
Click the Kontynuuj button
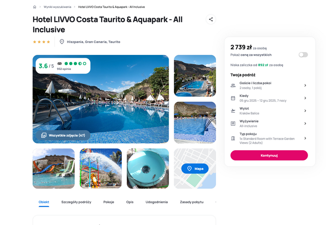(269, 155)
